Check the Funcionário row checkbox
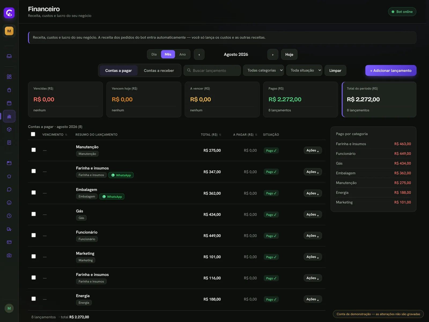 point(34,235)
